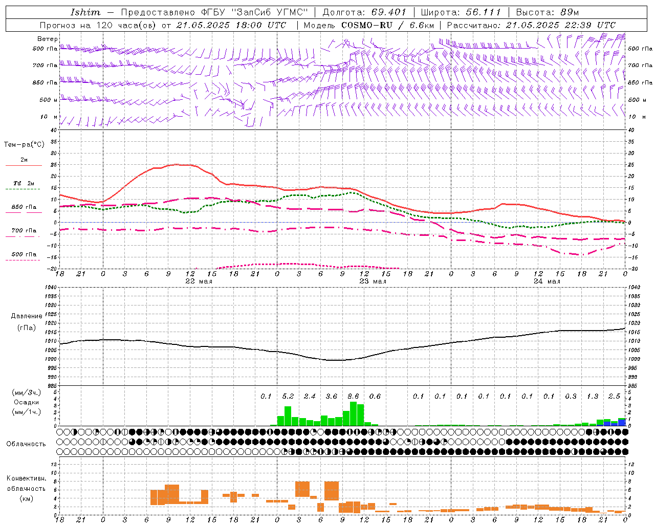Click the 5.2 precipitation total value
The width and height of the screenshot is (655, 524).
click(288, 396)
